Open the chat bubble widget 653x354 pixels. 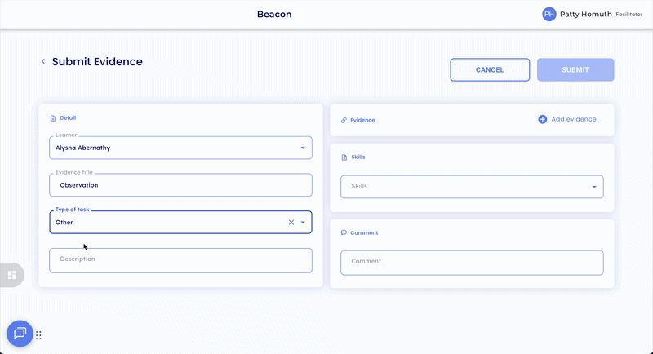pos(20,333)
